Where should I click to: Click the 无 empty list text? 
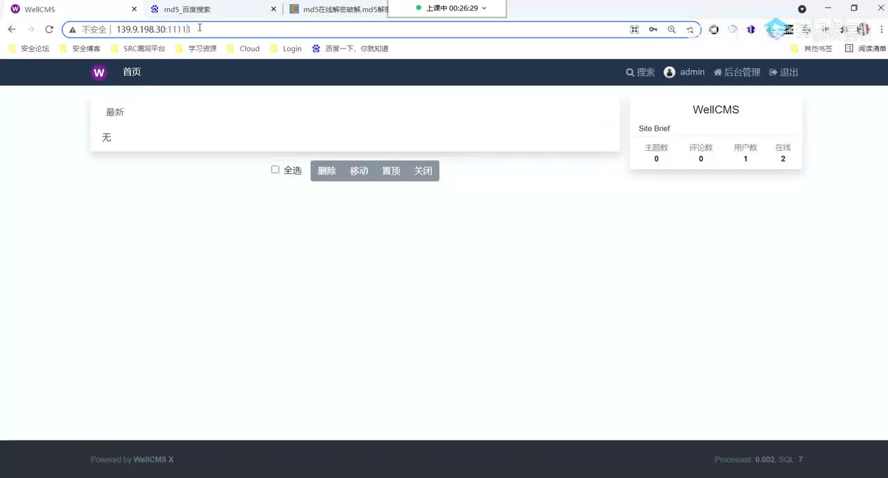coord(106,138)
